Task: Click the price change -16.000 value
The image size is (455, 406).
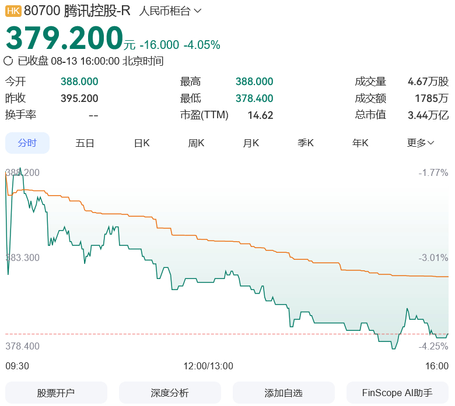Action: [x=160, y=45]
